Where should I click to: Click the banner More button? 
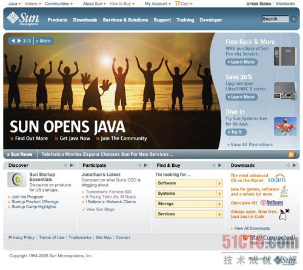pyautogui.click(x=43, y=41)
